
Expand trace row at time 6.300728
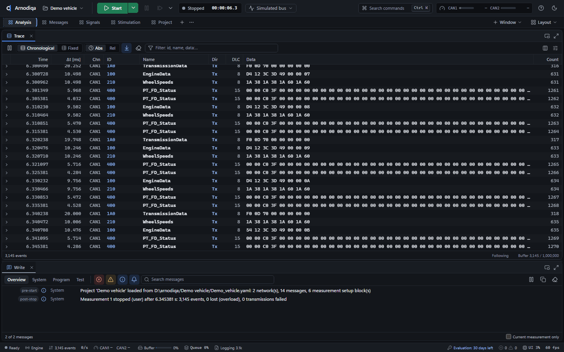pos(7,74)
